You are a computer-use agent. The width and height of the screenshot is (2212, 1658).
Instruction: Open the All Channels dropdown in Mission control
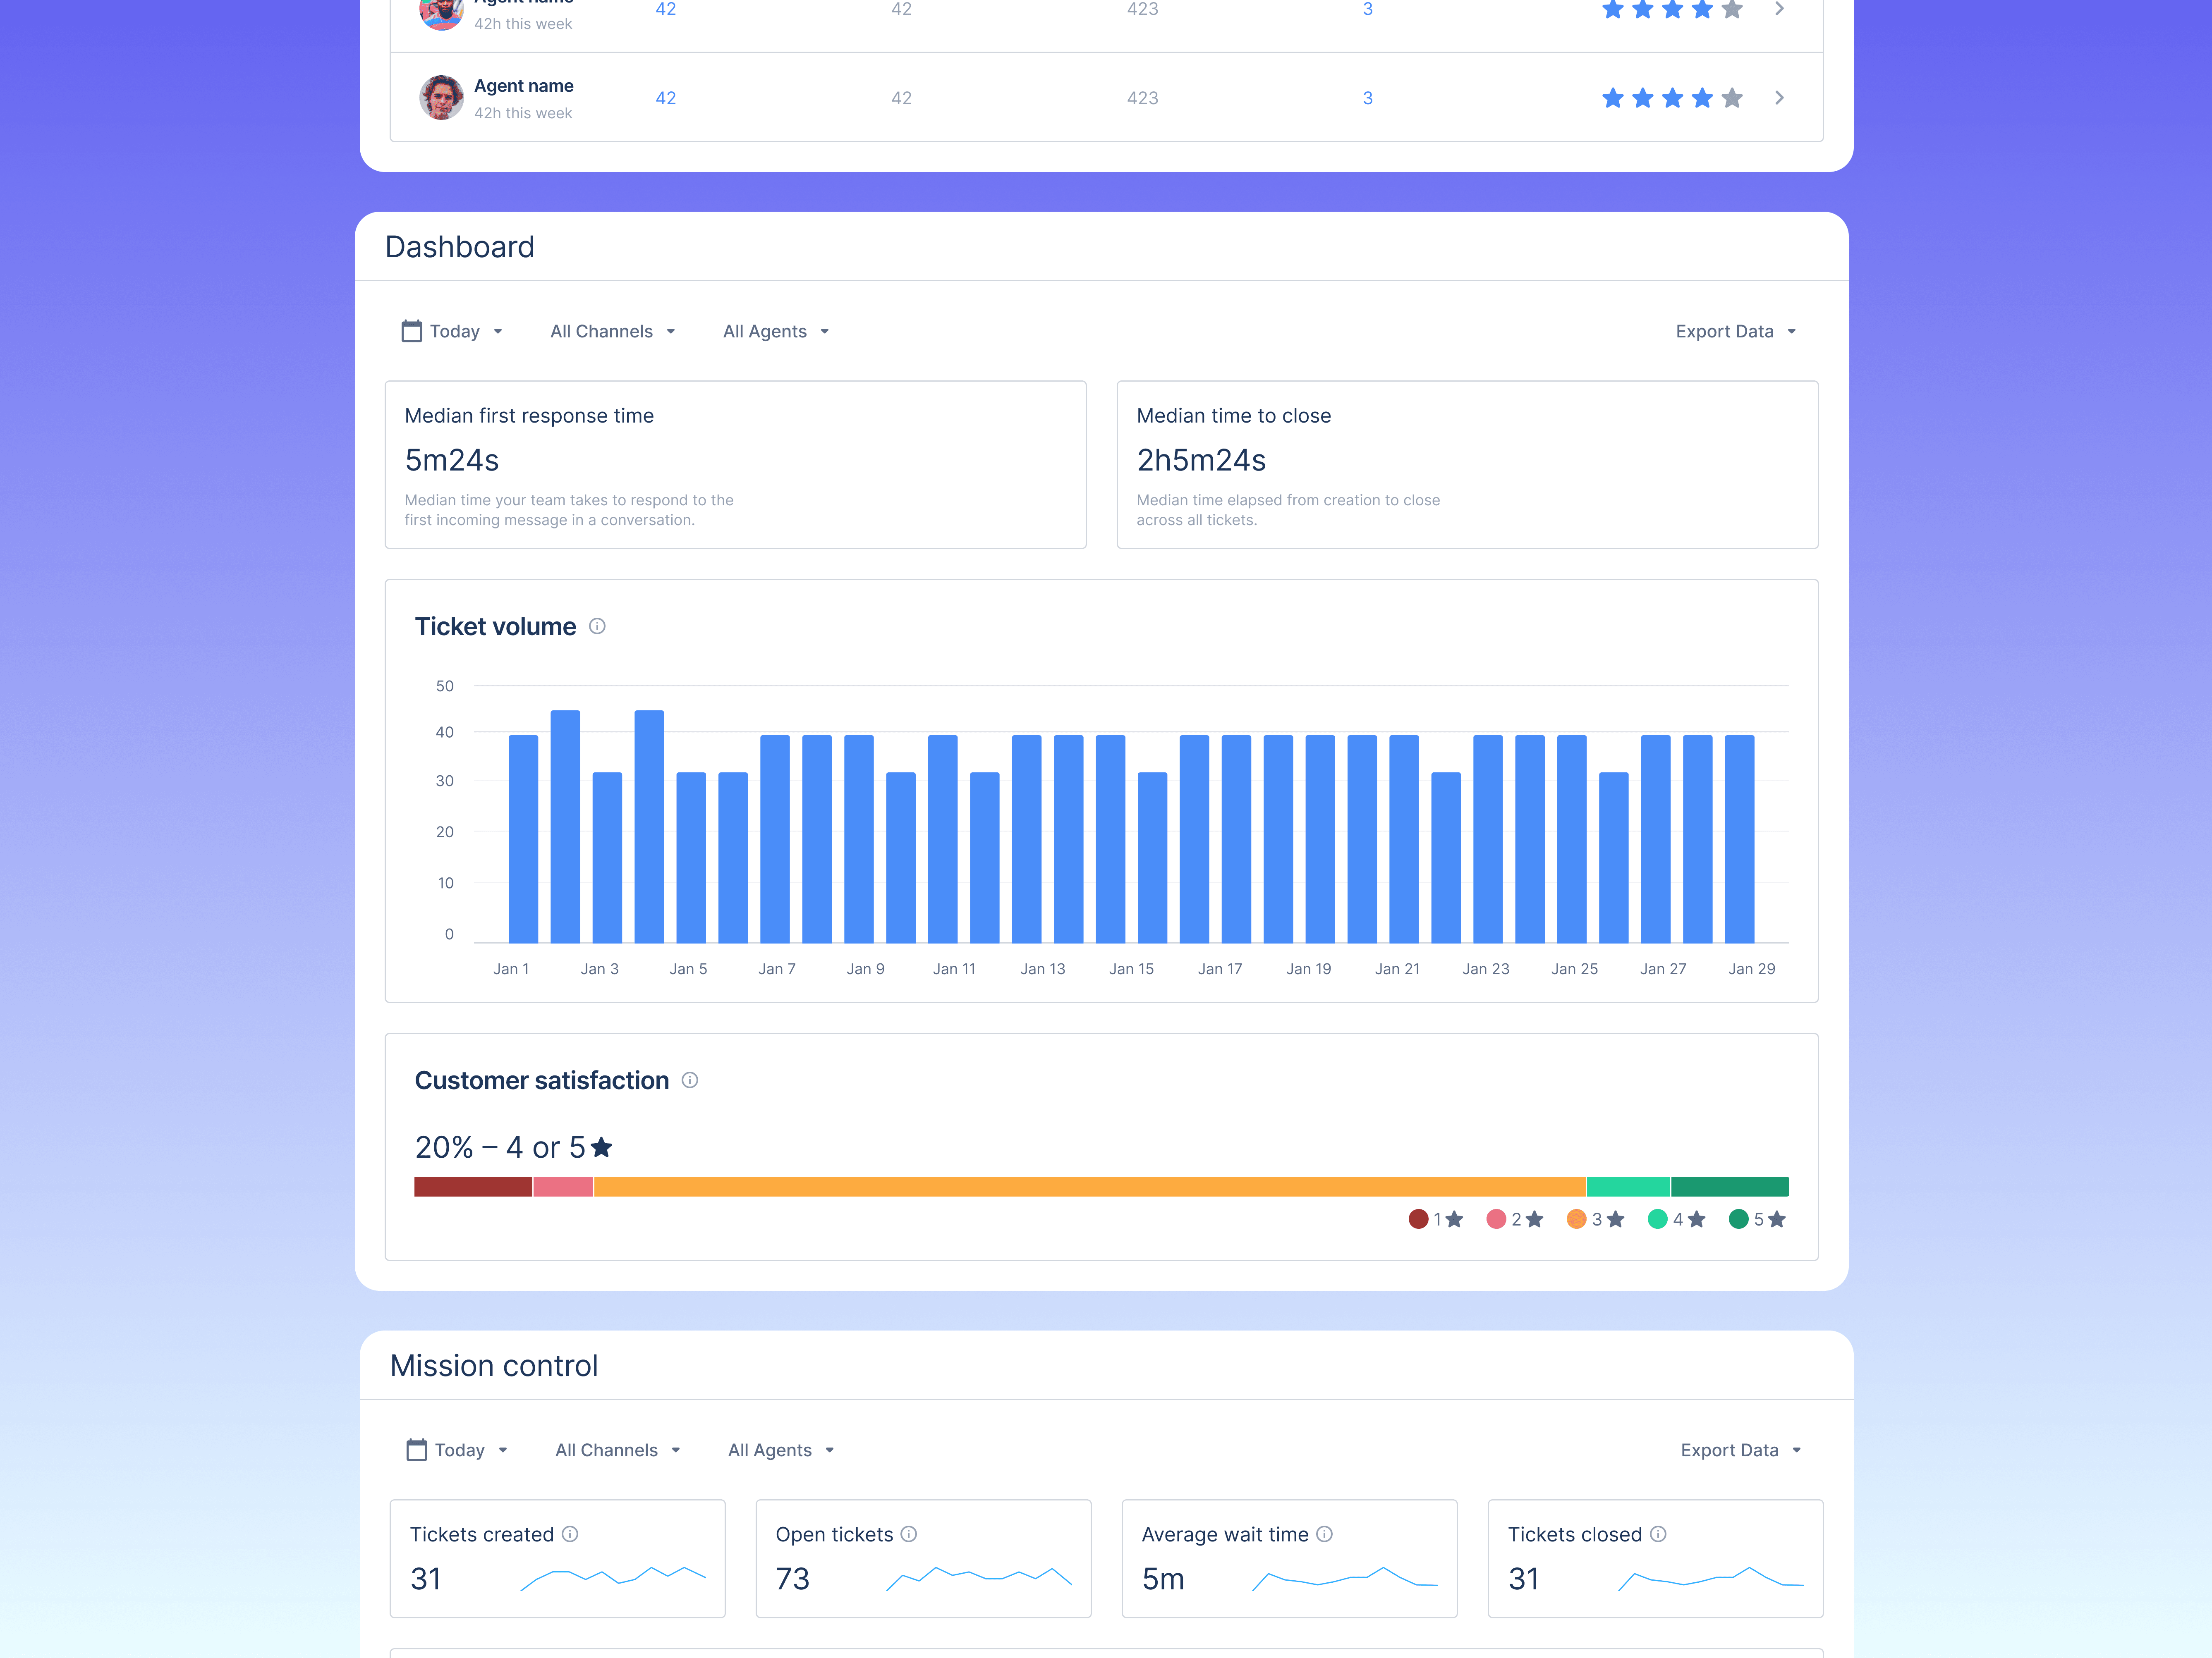[x=618, y=1450]
